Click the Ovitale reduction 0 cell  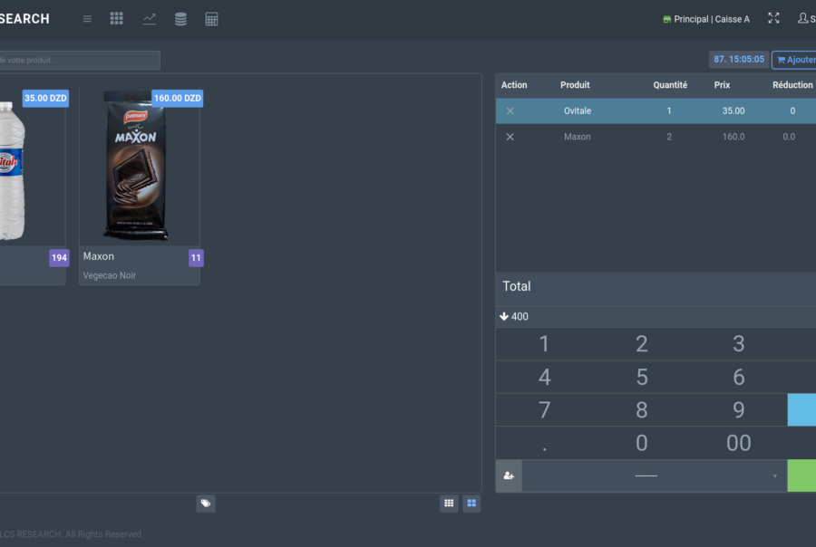tap(792, 110)
